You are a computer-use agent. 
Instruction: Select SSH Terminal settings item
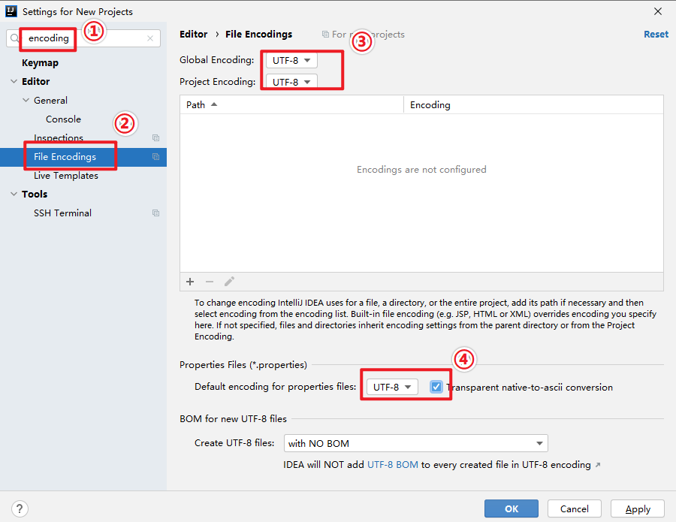point(62,213)
